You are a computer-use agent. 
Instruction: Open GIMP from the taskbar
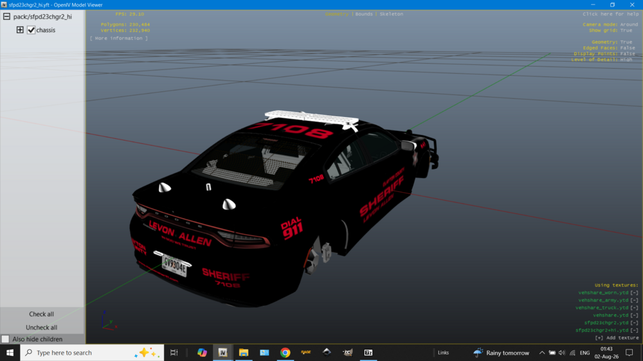pos(347,353)
